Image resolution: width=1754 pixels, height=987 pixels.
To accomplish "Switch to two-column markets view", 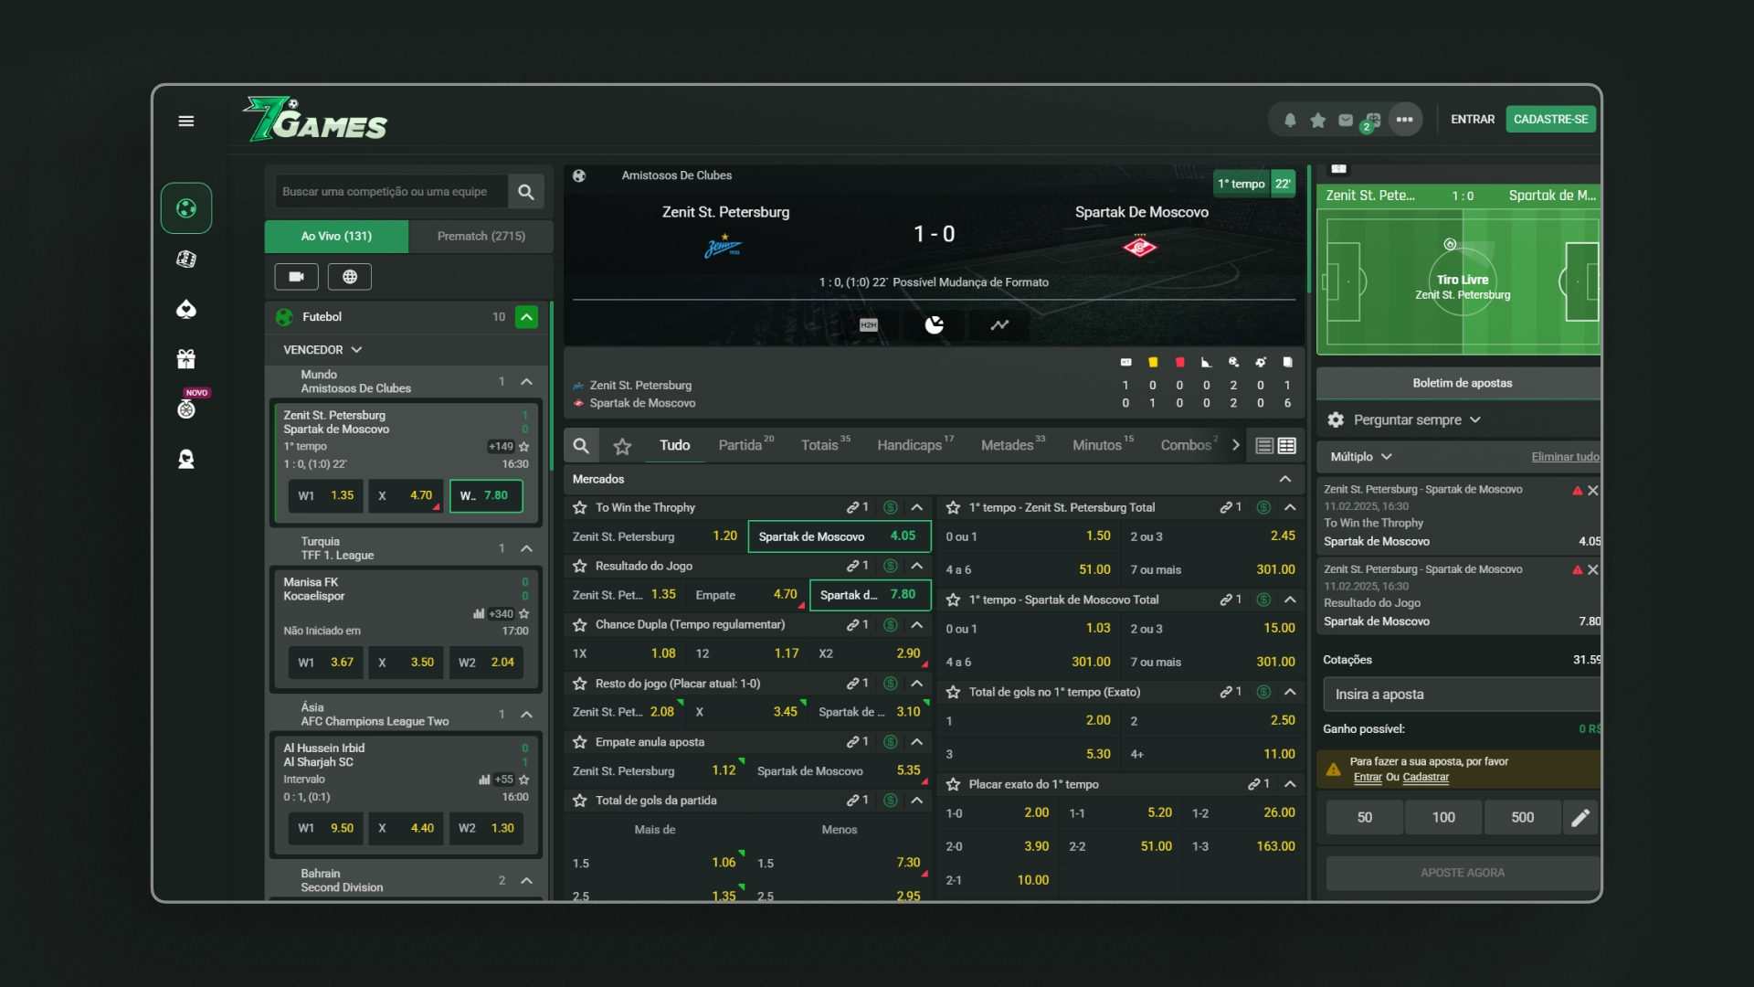I will click(1287, 445).
